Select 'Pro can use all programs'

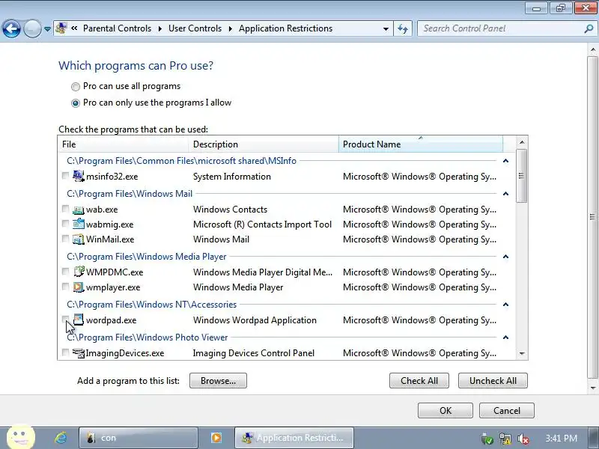[76, 87]
